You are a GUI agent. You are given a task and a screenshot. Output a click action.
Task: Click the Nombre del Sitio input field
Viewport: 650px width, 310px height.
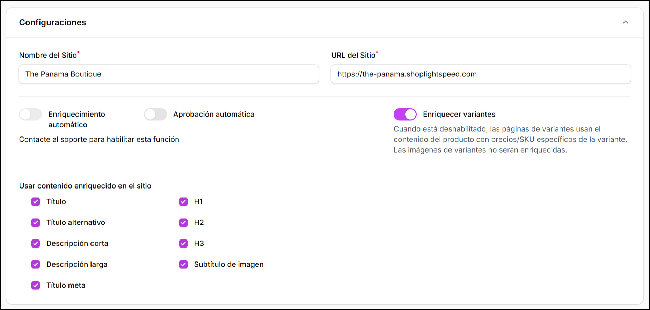point(168,74)
